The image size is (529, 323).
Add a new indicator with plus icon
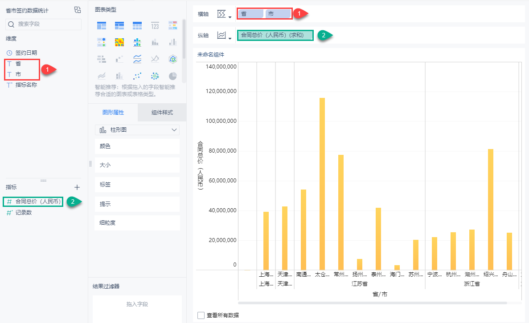pyautogui.click(x=77, y=187)
